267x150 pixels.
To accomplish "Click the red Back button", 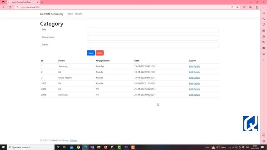I will (100, 53).
